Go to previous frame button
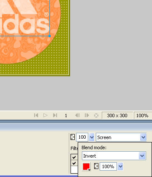Viewport: 152px width, 177px height. [77, 115]
